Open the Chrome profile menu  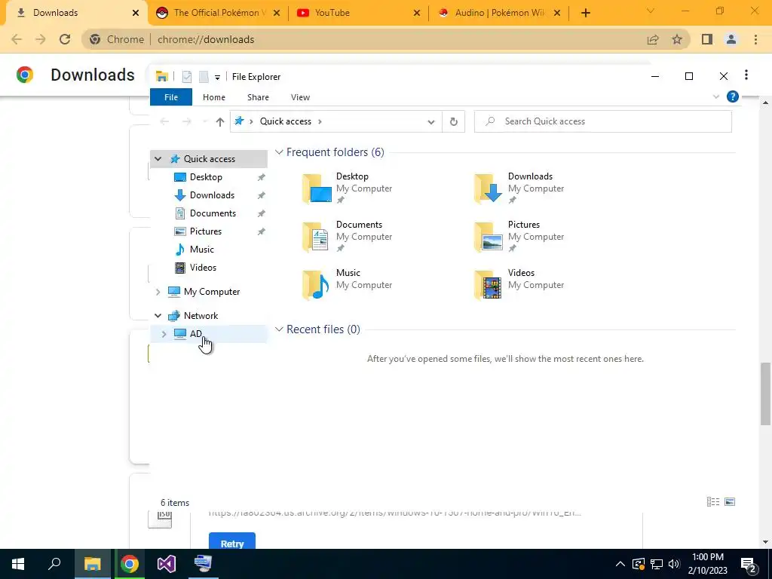731,39
